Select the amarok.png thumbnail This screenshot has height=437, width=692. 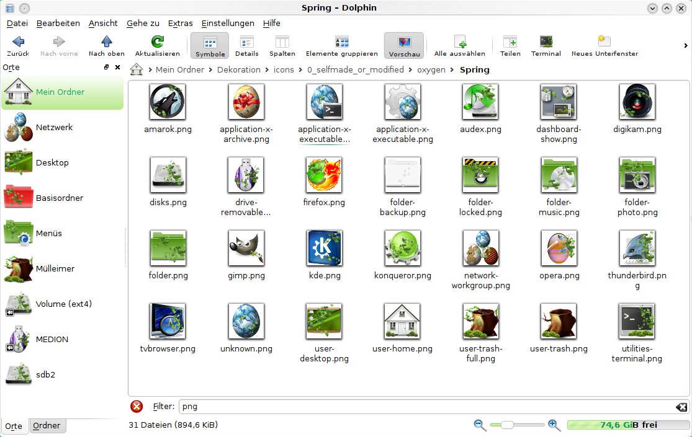[168, 102]
